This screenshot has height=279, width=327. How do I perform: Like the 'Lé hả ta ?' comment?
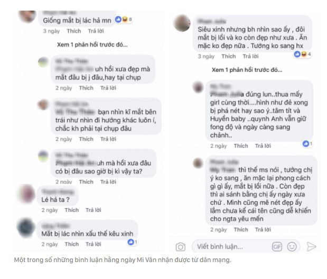(x=72, y=210)
